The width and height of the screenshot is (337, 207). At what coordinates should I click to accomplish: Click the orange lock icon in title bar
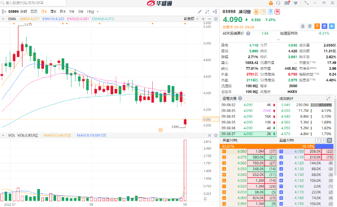coord(271,3)
